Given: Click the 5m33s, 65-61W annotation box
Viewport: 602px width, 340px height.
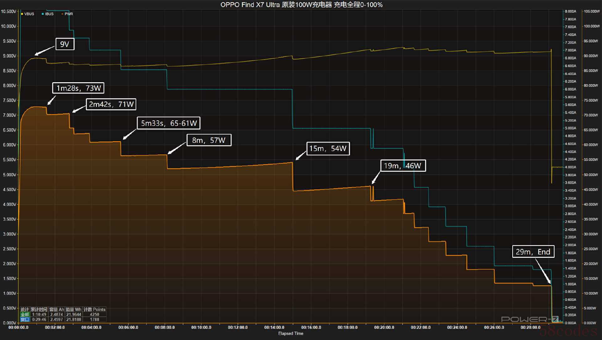Looking at the screenshot, I should pos(168,123).
